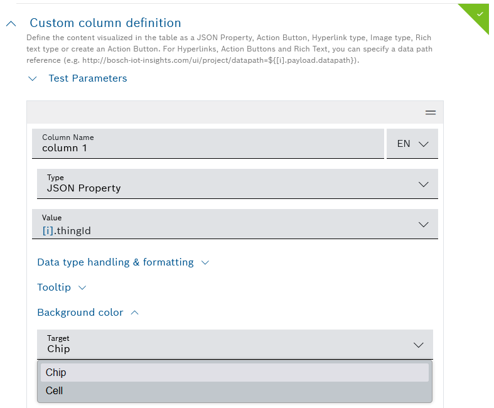Screen dimensions: 494x408
Task: Open the EN language dropdown
Action: 412,144
